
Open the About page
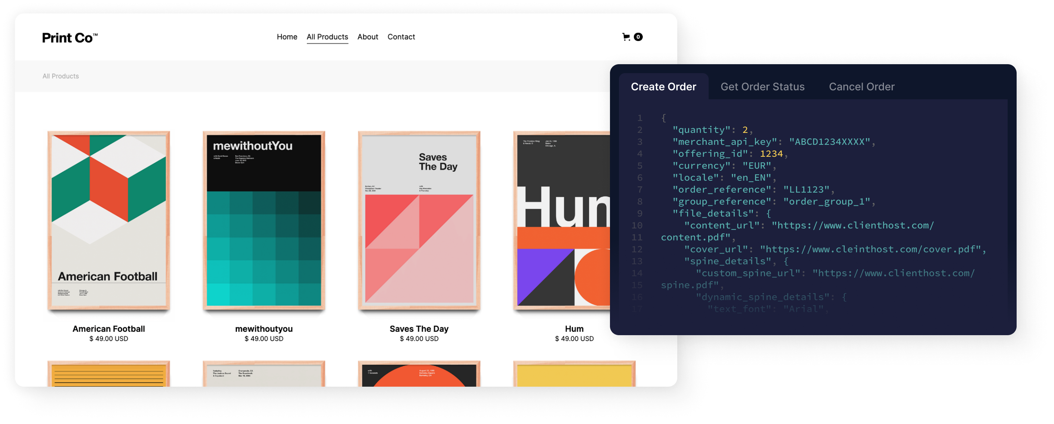coord(367,37)
